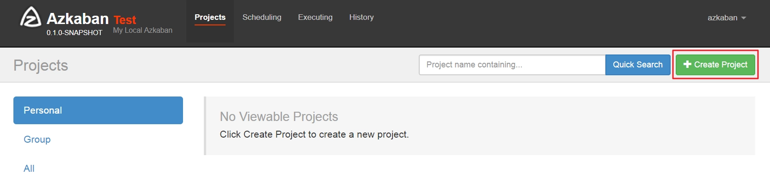Click the My Local Azkaban subtitle
Image resolution: width=770 pixels, height=193 pixels.
(143, 30)
